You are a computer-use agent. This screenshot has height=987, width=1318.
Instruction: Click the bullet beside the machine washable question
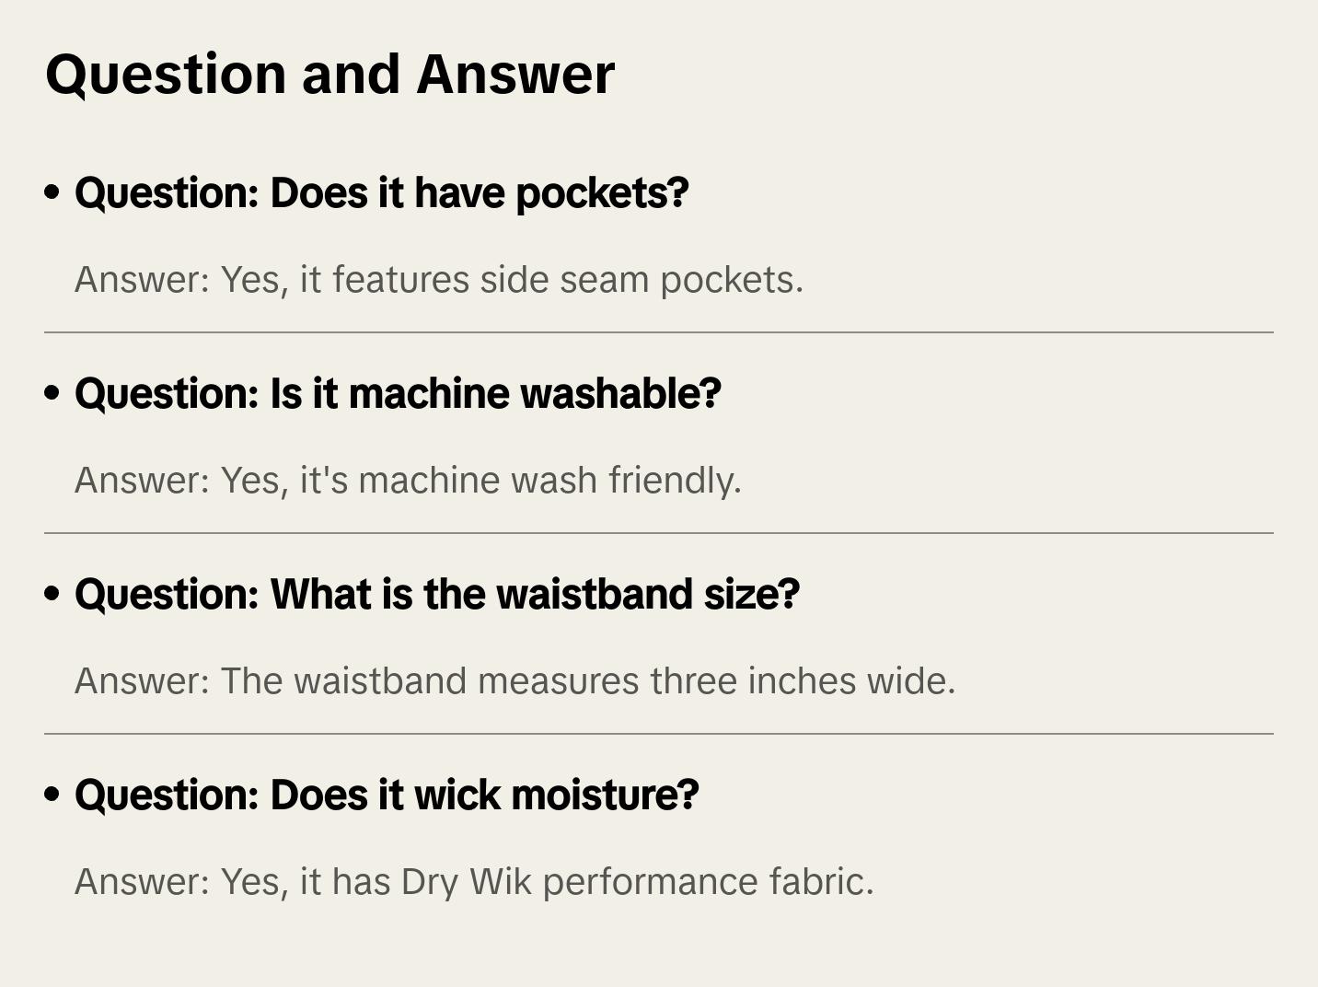(52, 393)
